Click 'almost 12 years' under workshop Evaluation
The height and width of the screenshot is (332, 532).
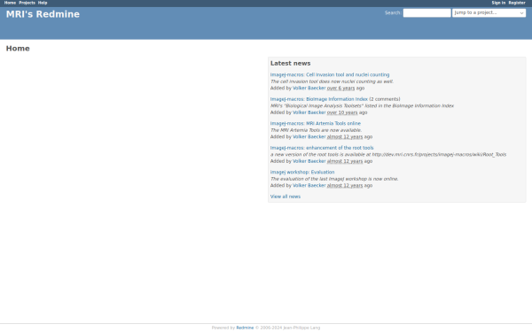[345, 186]
